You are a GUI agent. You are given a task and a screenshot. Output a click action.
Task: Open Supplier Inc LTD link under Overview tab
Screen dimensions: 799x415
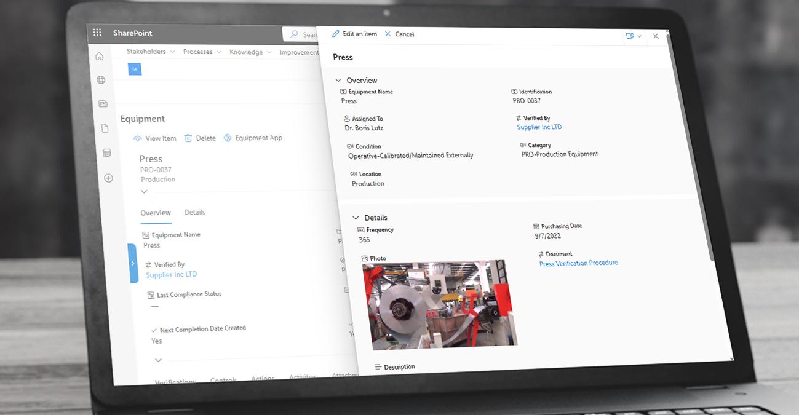pos(172,275)
